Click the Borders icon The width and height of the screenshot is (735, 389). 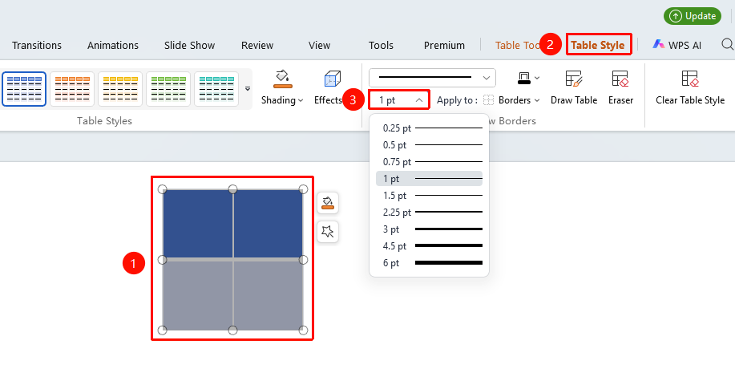488,100
